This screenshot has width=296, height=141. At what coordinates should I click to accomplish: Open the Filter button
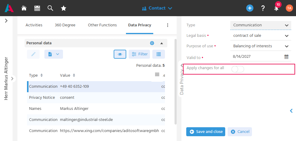139,54
